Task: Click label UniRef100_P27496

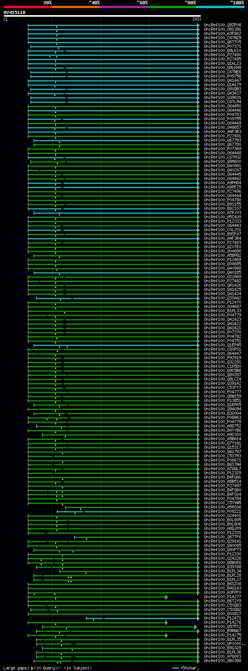Action: [x=222, y=191]
